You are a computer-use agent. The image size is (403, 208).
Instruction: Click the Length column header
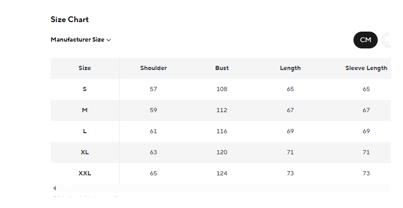pyautogui.click(x=290, y=68)
